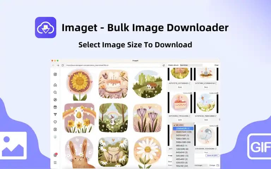
Task: Click the download panel vertical scrollbar
Action: (219, 119)
